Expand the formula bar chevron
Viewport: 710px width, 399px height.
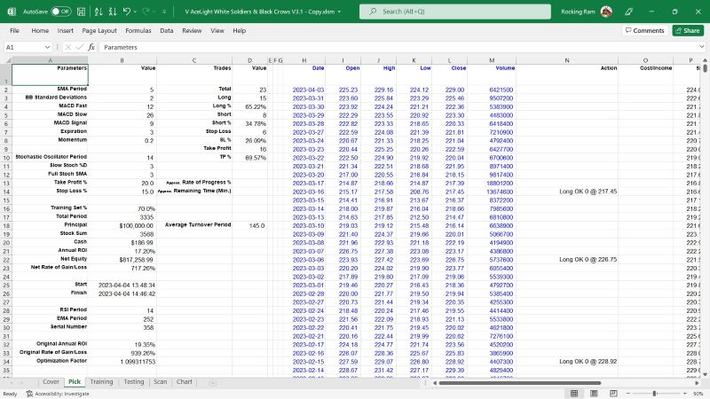click(702, 47)
